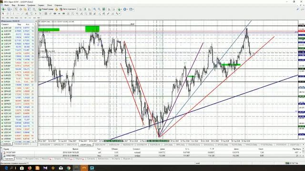
Task: Open dropdown arrow next to Templates icon
Action: [x=133, y=9]
